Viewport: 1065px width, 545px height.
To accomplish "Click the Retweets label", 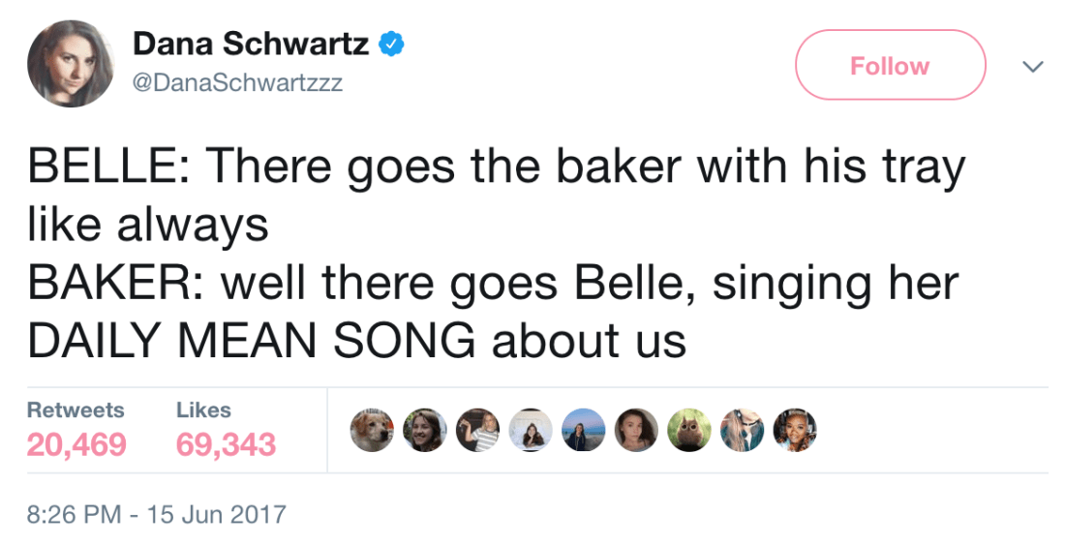I will click(76, 409).
